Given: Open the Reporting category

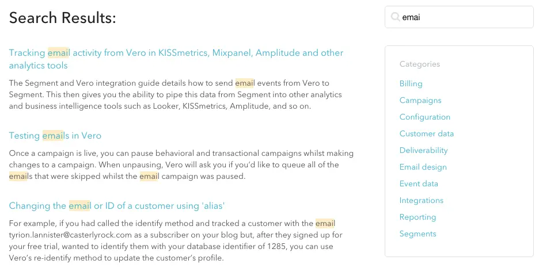Looking at the screenshot, I should click(x=417, y=217).
